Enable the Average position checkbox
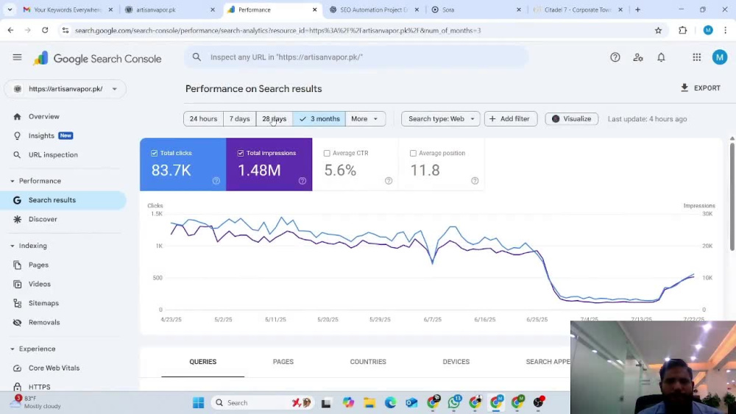 [413, 153]
